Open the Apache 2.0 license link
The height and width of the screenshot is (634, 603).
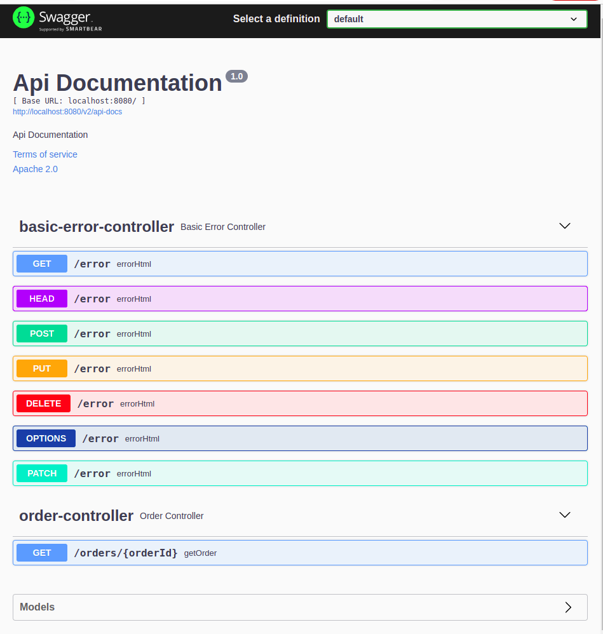pyautogui.click(x=35, y=169)
